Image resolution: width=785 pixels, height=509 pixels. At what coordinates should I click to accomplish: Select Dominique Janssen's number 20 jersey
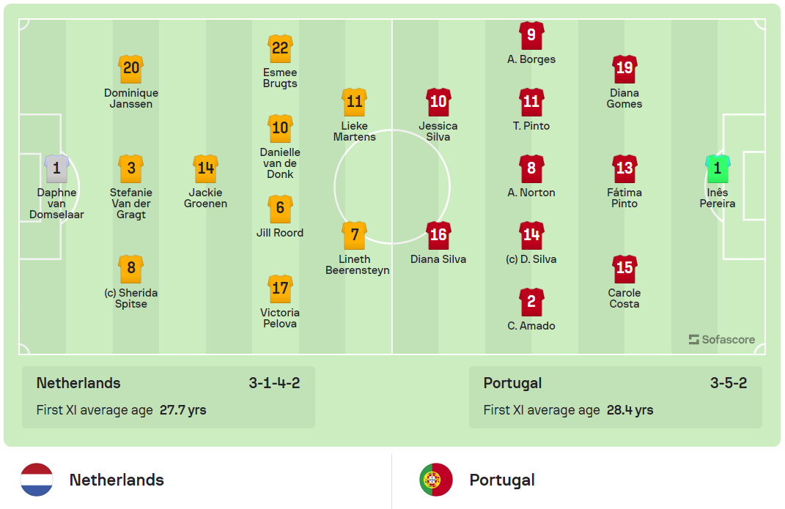[131, 70]
